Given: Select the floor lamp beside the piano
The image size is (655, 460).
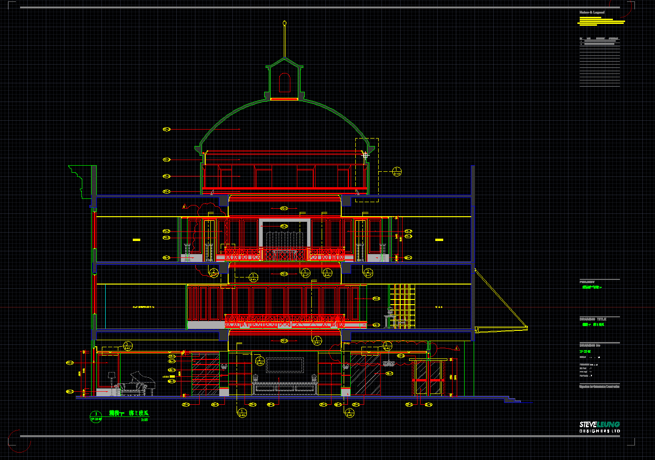Looking at the screenshot, I should pyautogui.click(x=112, y=379).
